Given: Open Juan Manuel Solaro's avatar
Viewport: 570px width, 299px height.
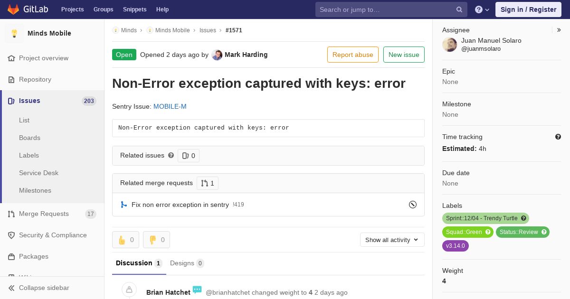Looking at the screenshot, I should (450, 45).
